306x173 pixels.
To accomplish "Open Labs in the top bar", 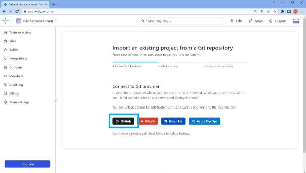I will click(x=236, y=21).
